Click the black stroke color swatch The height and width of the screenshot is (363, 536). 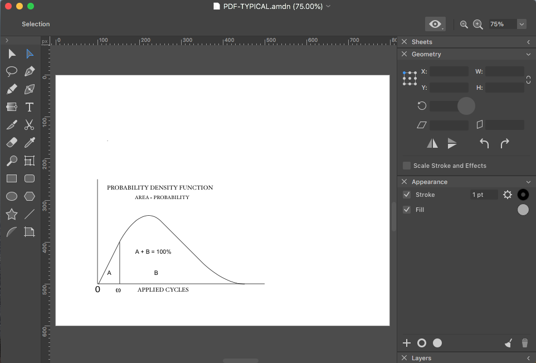pyautogui.click(x=523, y=195)
